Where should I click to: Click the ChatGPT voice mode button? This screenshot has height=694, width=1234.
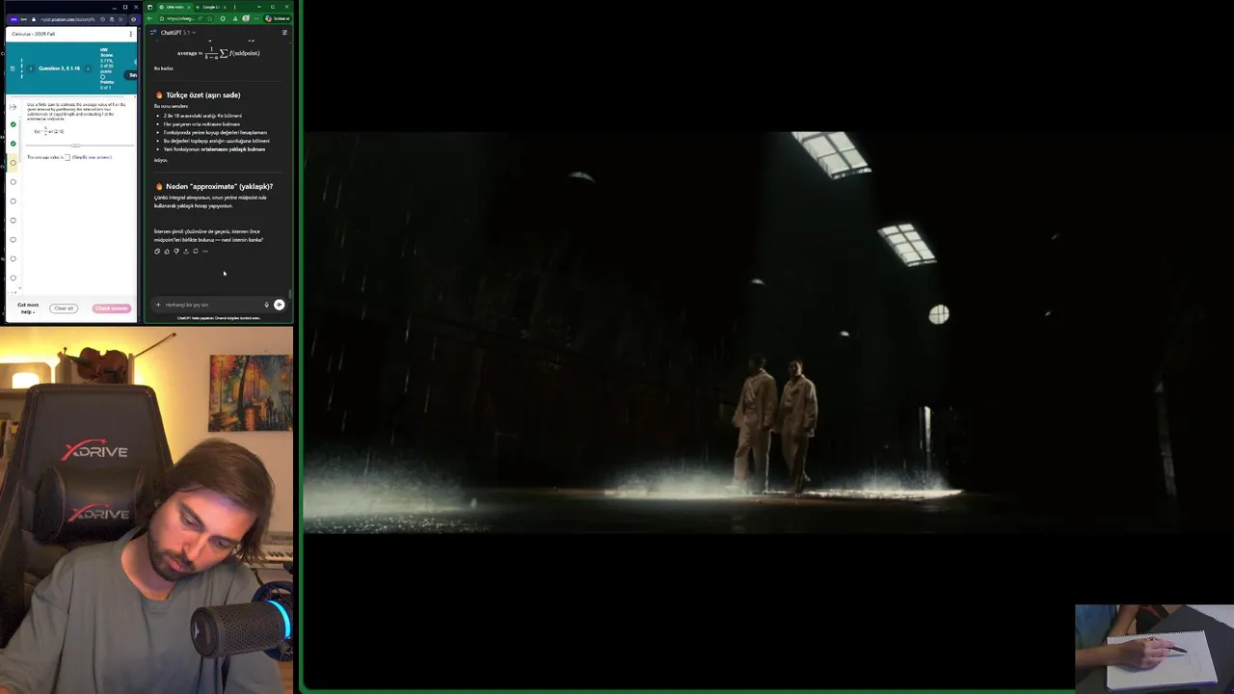pos(279,305)
